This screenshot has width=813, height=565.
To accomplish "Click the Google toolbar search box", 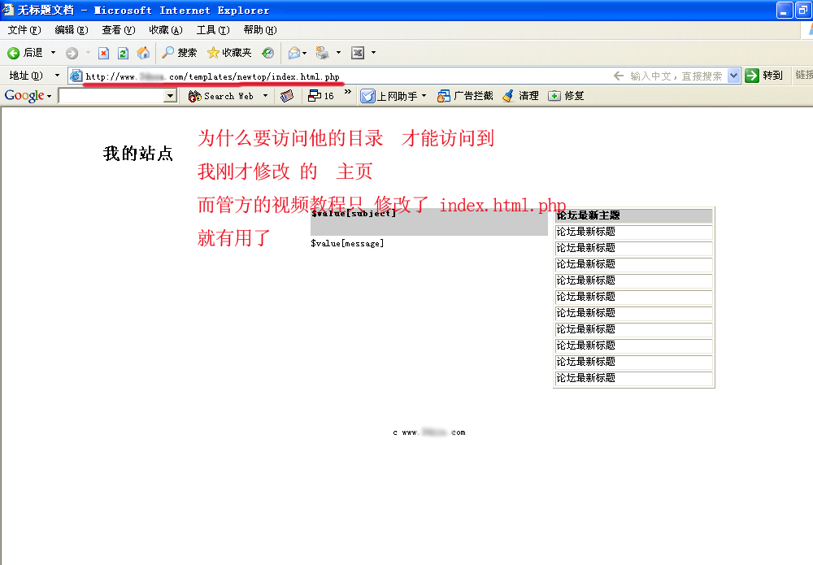I will [111, 96].
